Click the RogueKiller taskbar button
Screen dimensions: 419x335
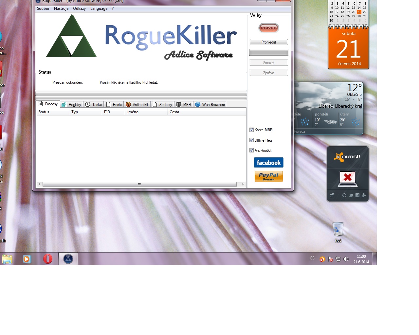(68, 259)
